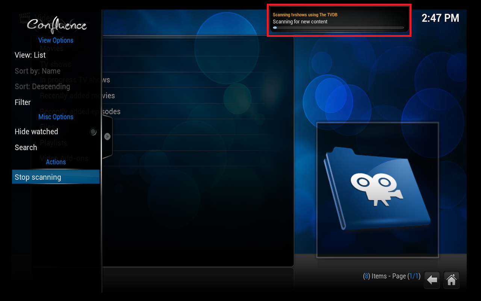The width and height of the screenshot is (481, 301).
Task: Click 'Scanning tvshows using The TVDB' text
Action: [x=305, y=15]
